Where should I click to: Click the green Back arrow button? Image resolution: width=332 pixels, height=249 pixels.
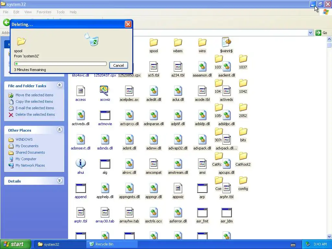(6, 22)
